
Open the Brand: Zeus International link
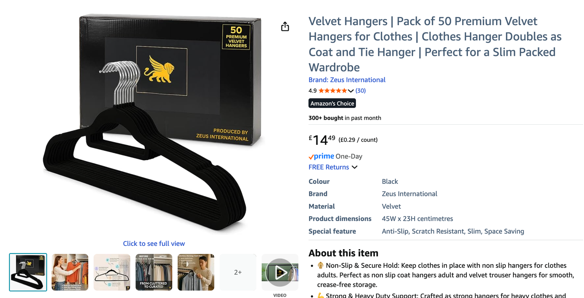click(x=347, y=80)
